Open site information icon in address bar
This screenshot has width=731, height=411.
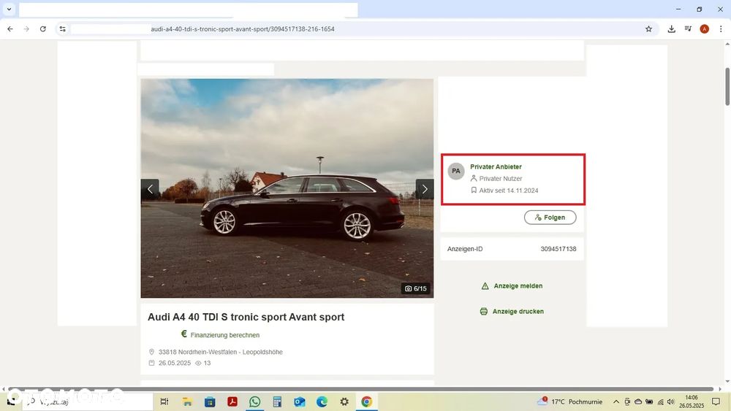[x=62, y=29]
